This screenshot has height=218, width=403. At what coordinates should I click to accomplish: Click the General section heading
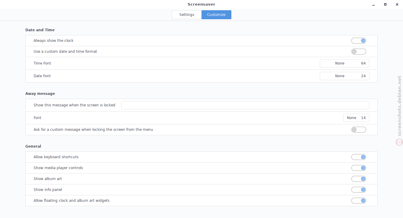[33, 146]
